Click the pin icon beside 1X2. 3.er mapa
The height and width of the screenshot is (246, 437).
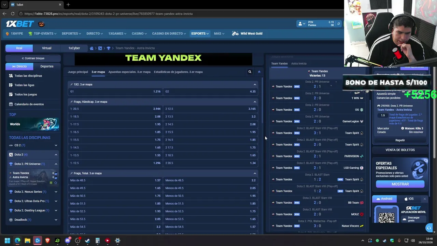pyautogui.click(x=71, y=84)
